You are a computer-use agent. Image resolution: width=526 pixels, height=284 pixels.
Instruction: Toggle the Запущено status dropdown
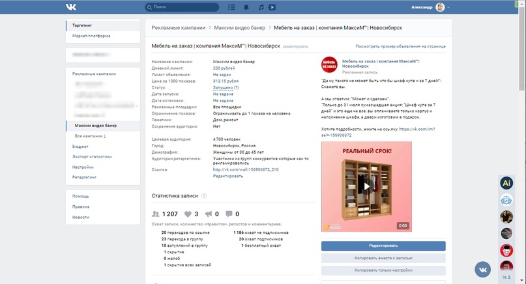pos(223,87)
